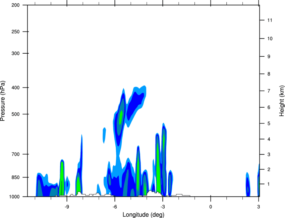Select the 200 pressure tick label
Screen dimensions: 285x218
[x=15, y=5]
